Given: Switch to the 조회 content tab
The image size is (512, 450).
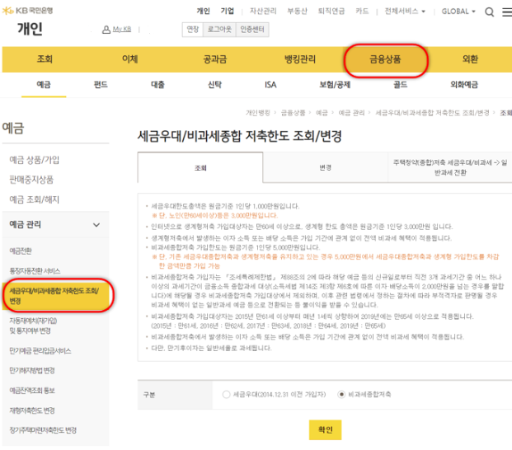Looking at the screenshot, I should 200,168.
